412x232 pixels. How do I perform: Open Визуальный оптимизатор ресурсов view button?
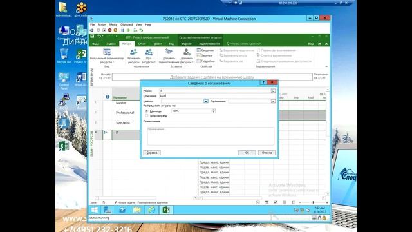107,56
